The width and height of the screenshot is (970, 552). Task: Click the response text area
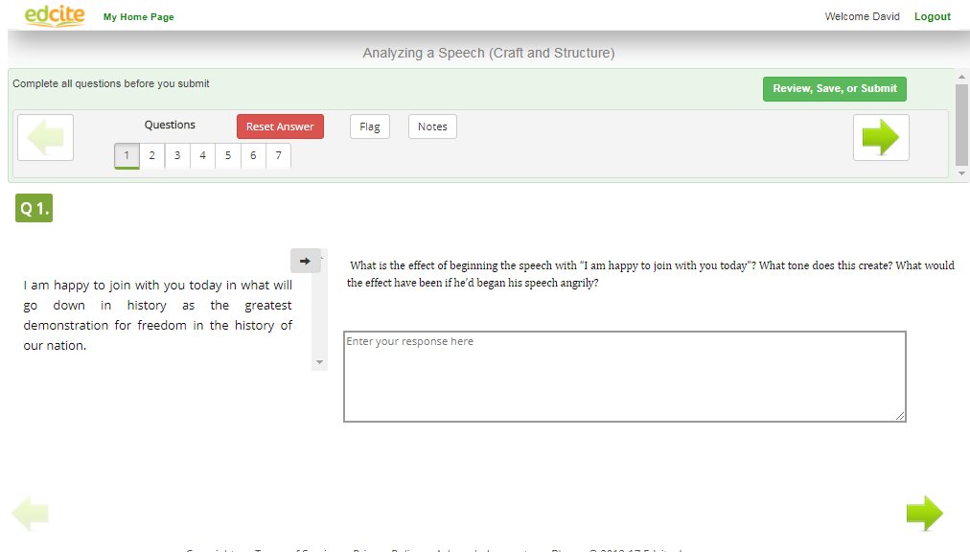click(625, 377)
